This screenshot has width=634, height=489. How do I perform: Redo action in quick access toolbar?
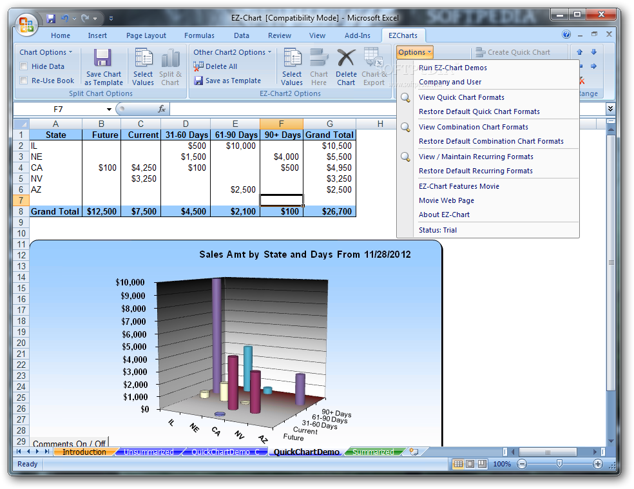(85, 18)
